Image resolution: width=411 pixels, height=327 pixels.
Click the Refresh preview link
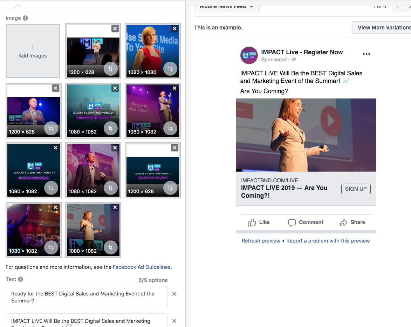[261, 241]
